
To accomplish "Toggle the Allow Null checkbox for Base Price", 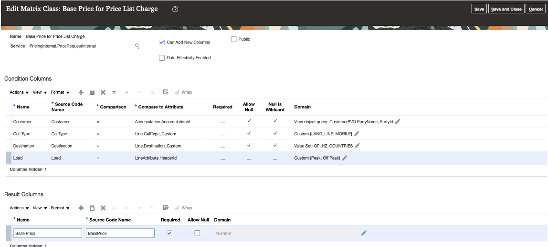I will pos(197,233).
